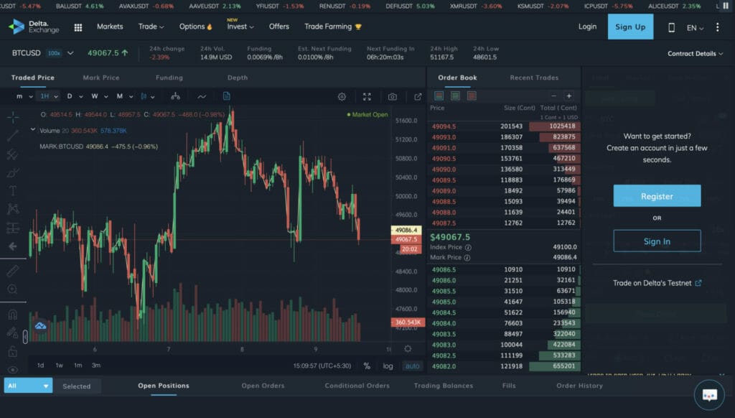Collapse the Volume indicator legend chevron
The height and width of the screenshot is (418, 735).
click(33, 129)
